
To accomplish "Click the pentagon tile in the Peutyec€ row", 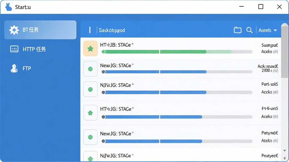I will 90,156.
